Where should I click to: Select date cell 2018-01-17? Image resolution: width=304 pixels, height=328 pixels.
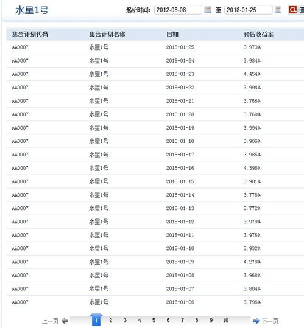(x=180, y=155)
